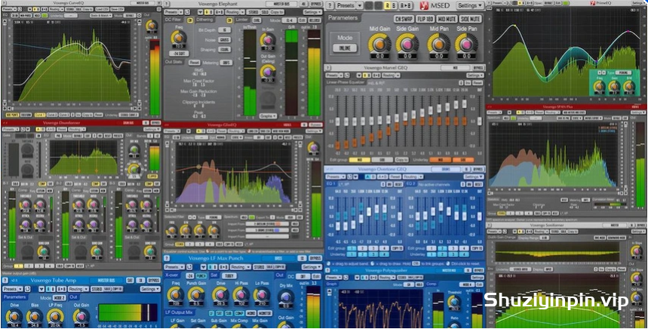The image size is (648, 329).
Task: Select Tube Amp Parameters tab
Action: (x=15, y=297)
